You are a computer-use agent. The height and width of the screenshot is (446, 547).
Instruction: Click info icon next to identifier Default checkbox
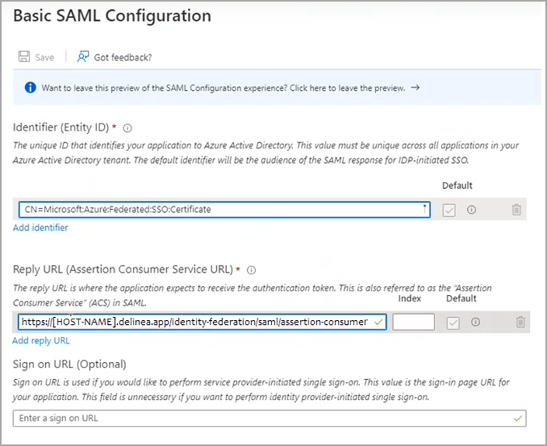coord(471,210)
